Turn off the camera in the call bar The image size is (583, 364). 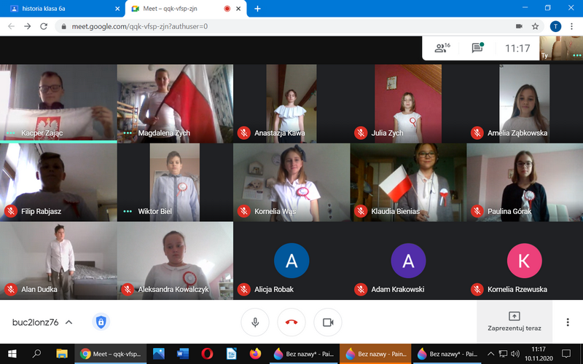(328, 322)
